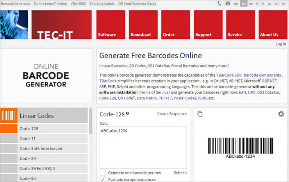The image size is (289, 182).
Task: Switch language to ru
Action: (x=269, y=4)
